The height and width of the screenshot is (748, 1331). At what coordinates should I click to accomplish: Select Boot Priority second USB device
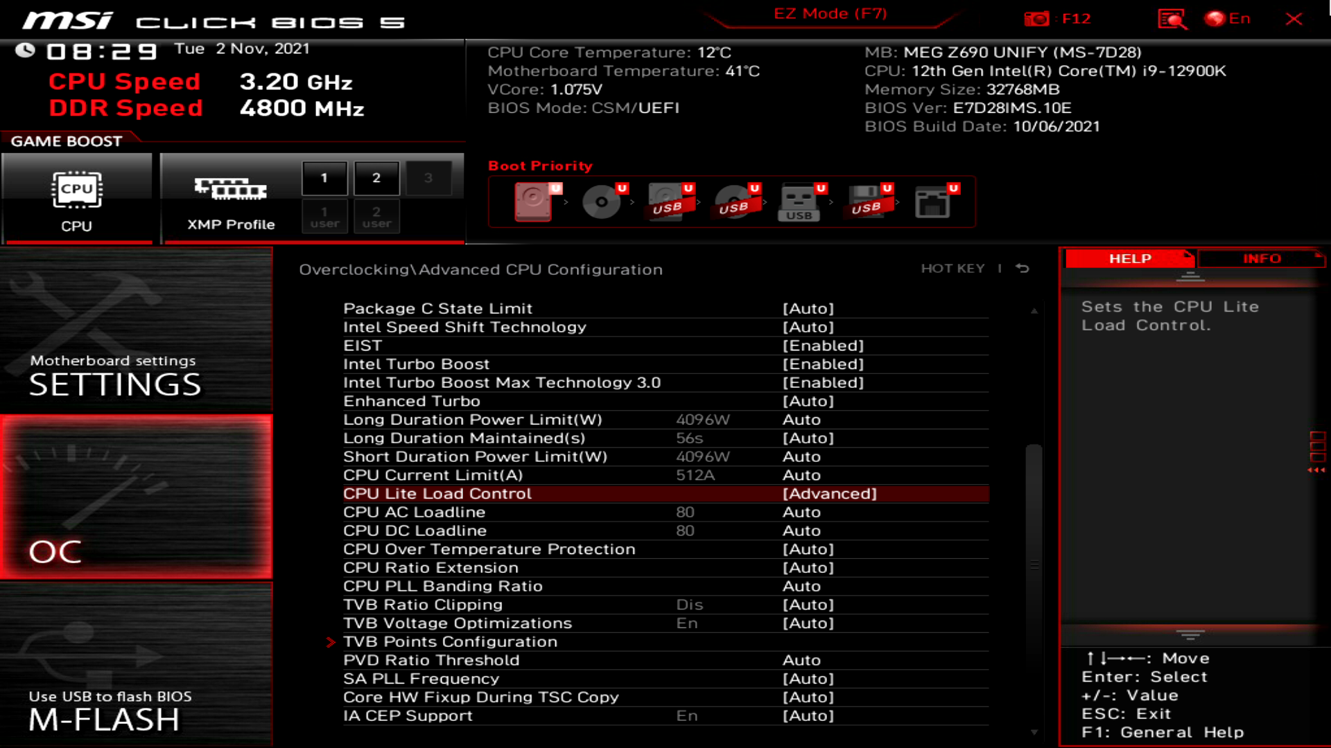pos(732,201)
